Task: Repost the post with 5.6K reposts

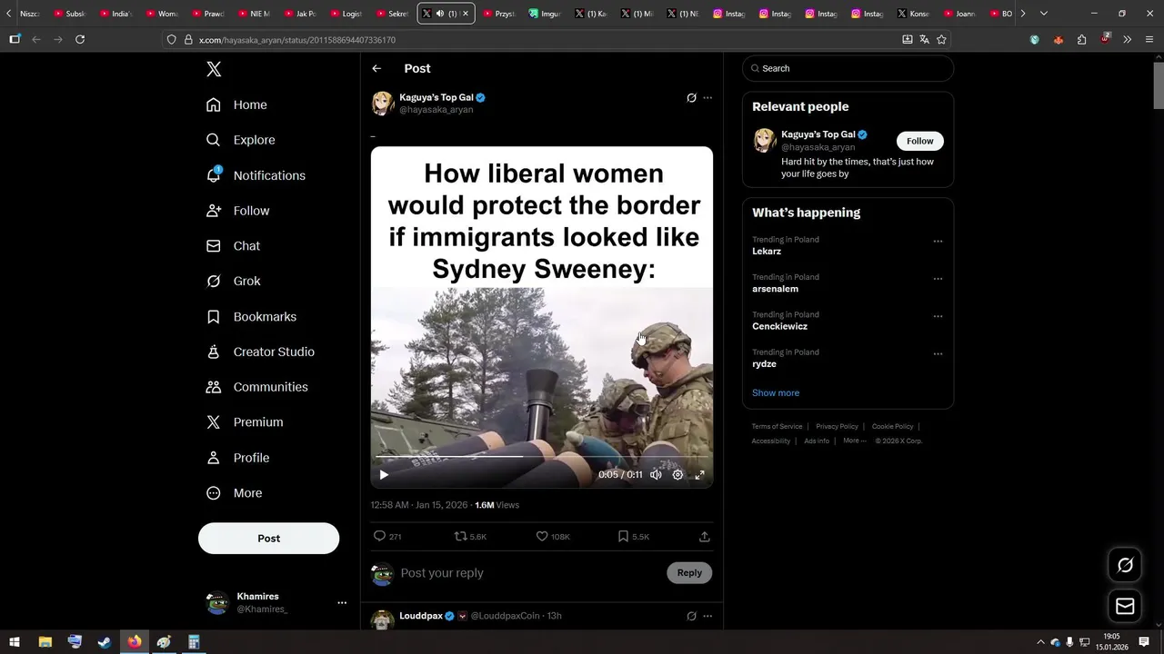Action: [x=461, y=536]
